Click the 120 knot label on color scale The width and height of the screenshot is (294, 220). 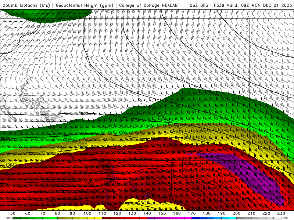pos(117,213)
